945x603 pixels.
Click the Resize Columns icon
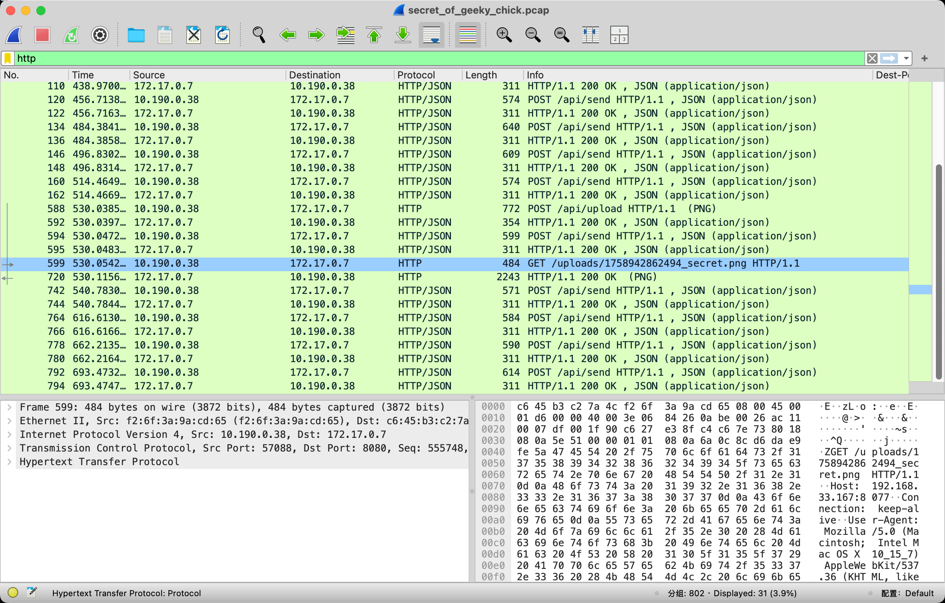pos(590,35)
